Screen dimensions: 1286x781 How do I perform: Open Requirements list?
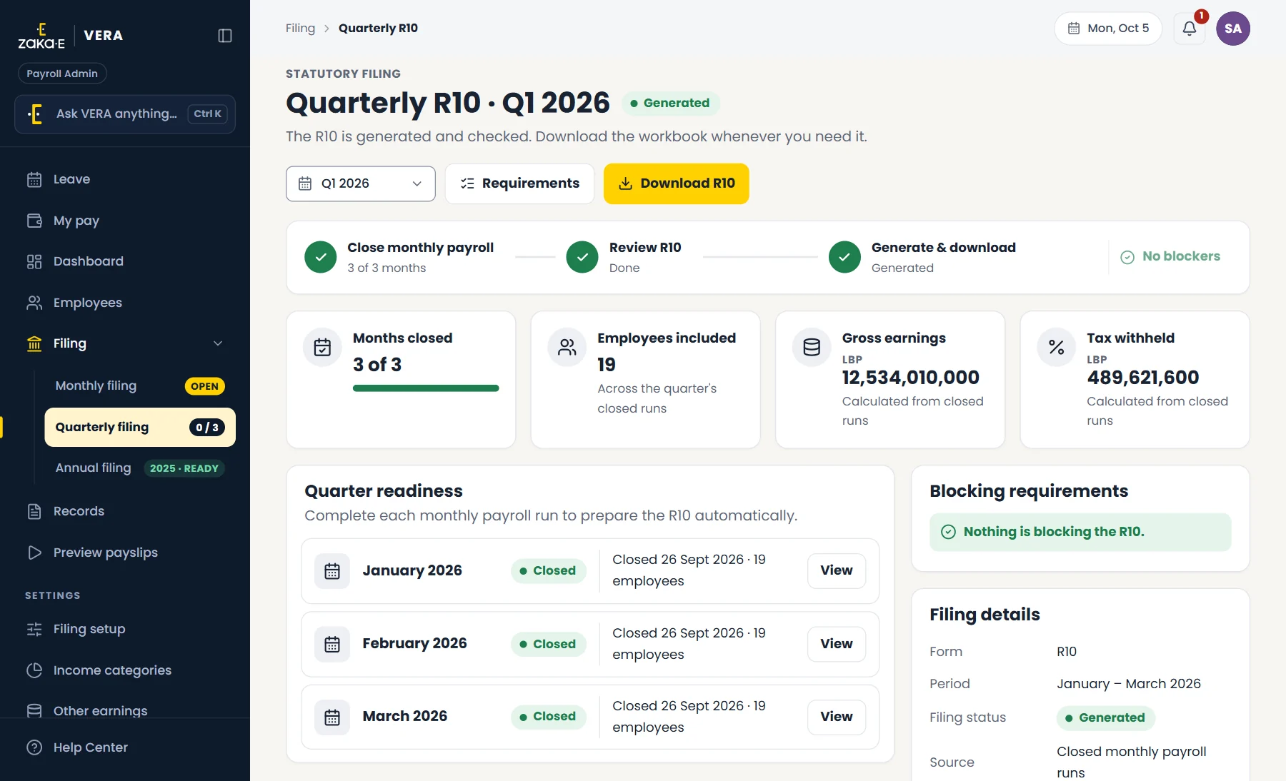point(519,183)
